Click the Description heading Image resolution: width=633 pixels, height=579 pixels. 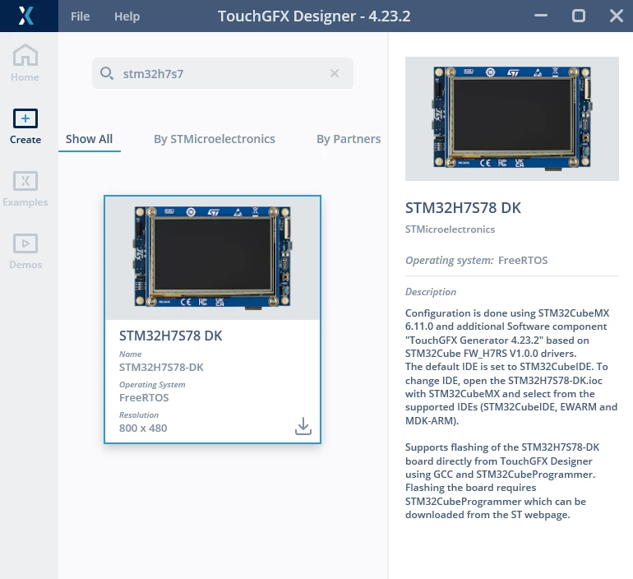pyautogui.click(x=431, y=292)
